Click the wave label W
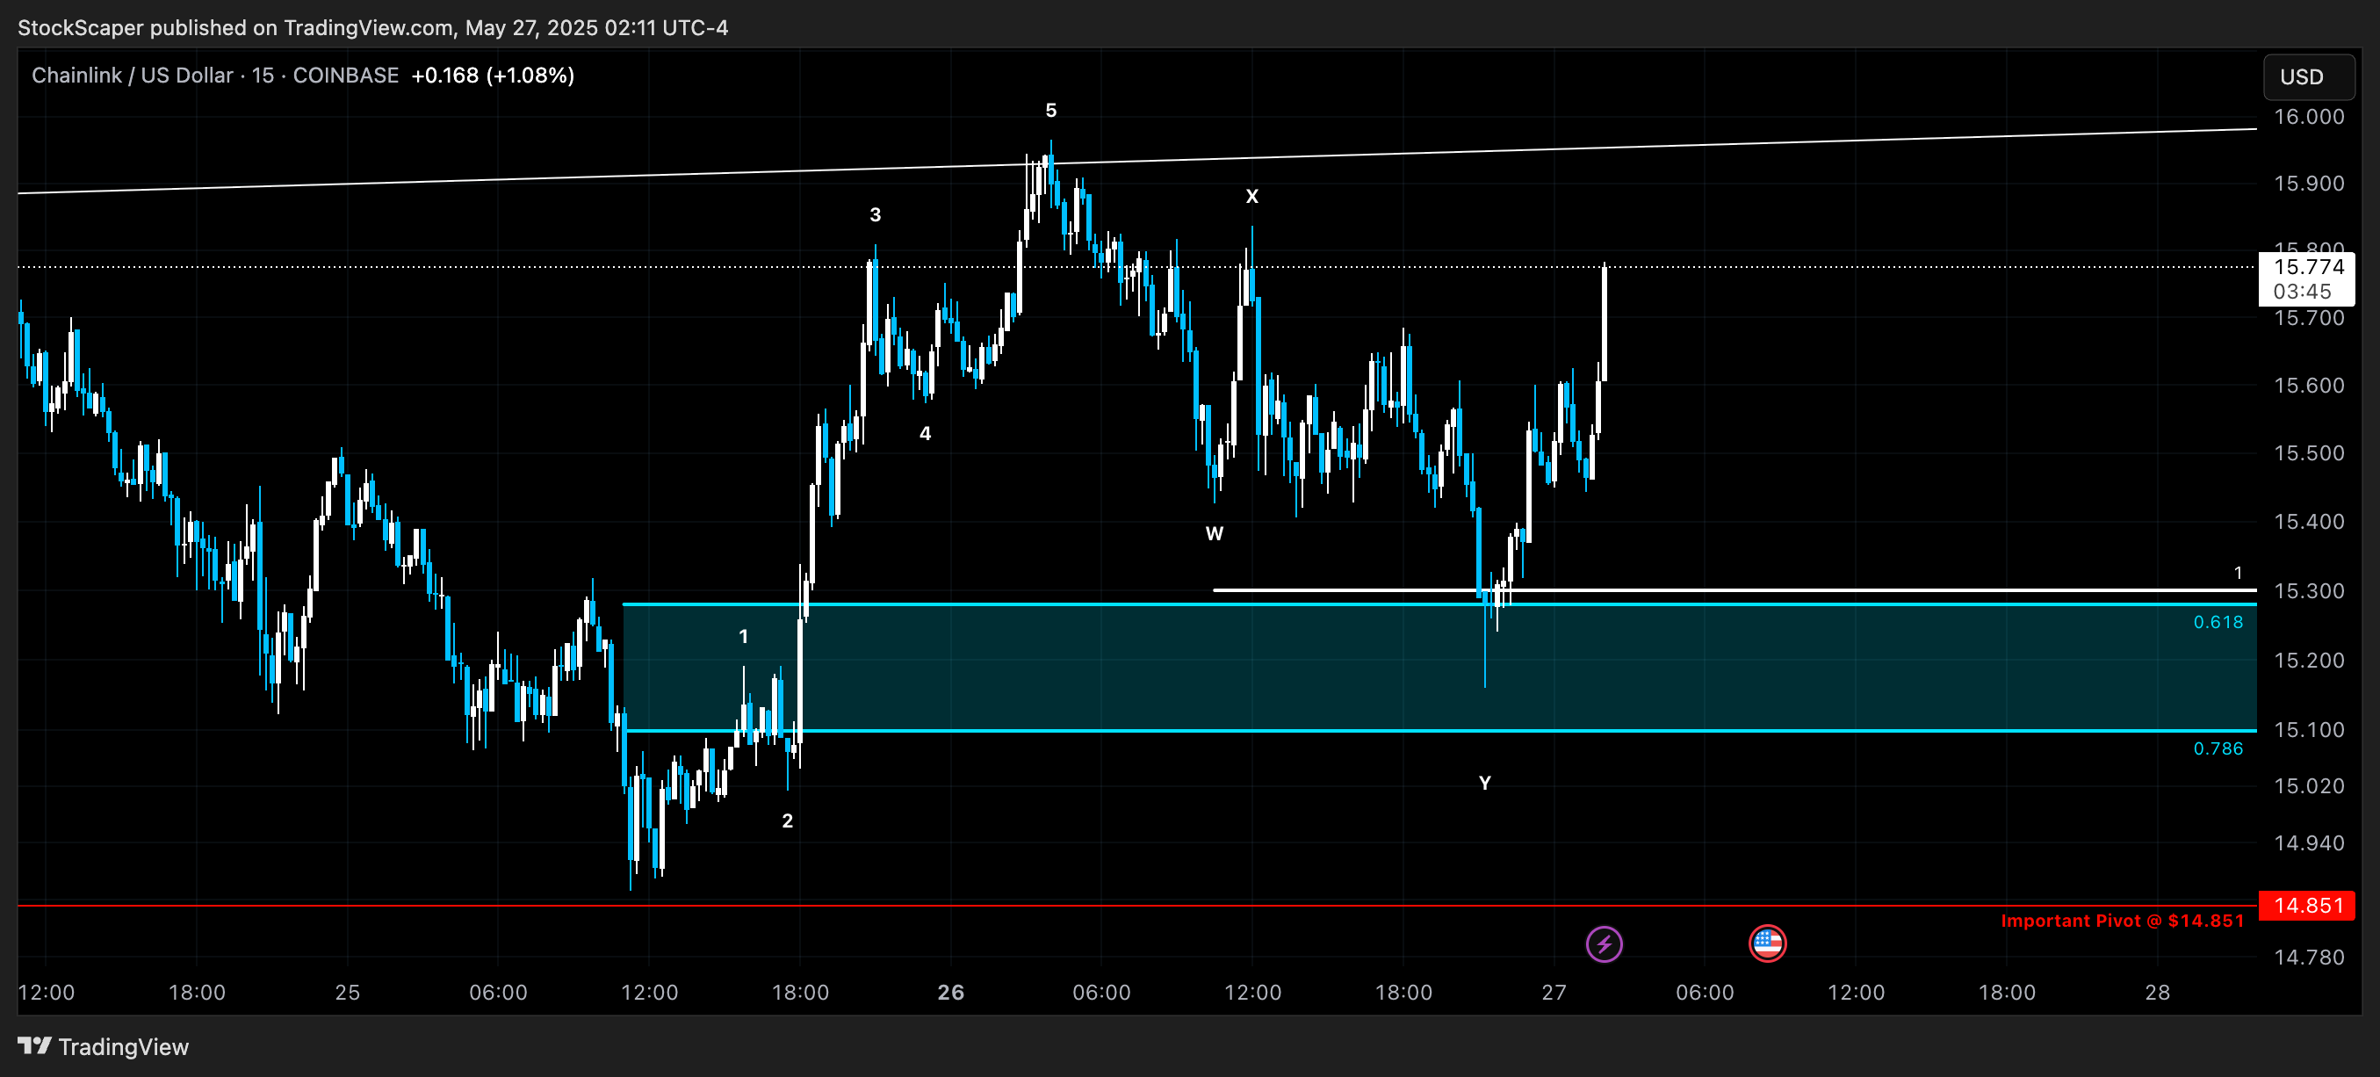 (x=1214, y=533)
